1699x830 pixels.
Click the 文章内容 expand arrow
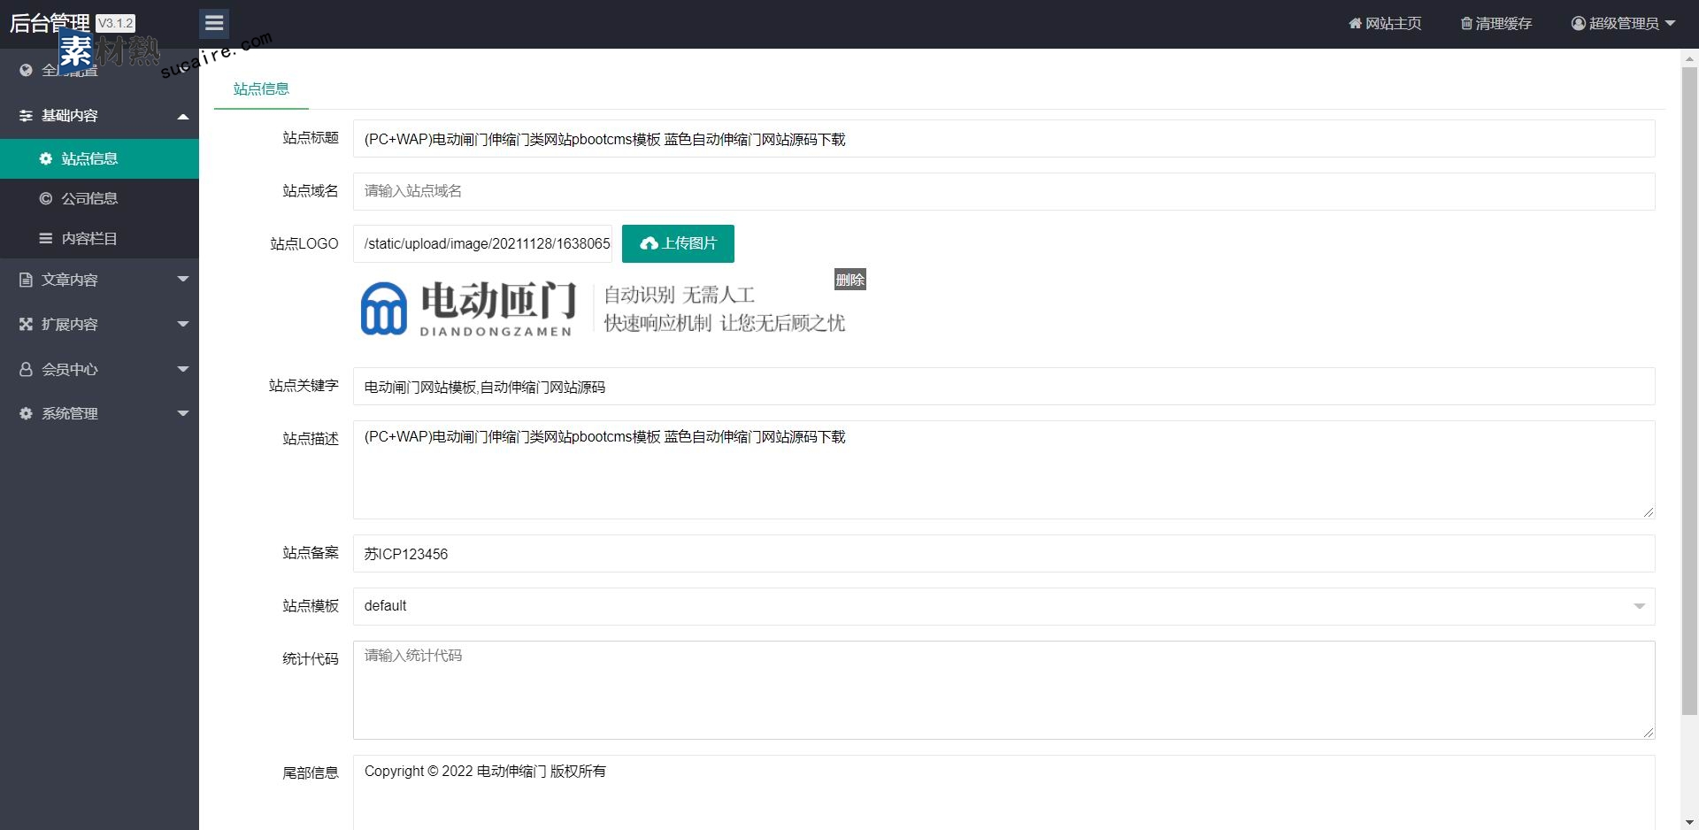(x=183, y=280)
